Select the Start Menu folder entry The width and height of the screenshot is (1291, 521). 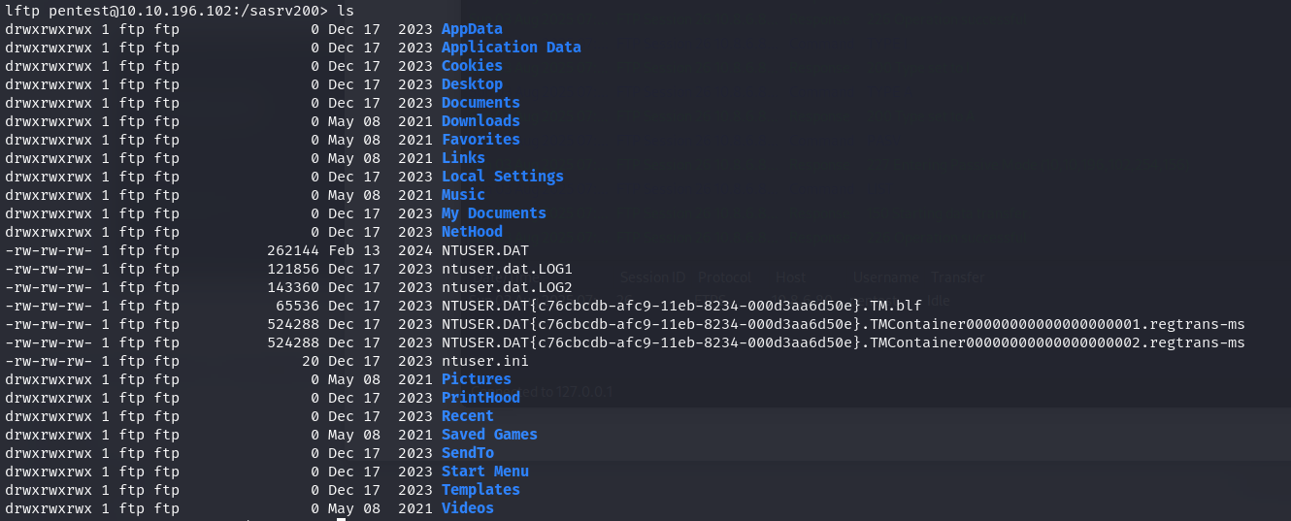coord(484,472)
